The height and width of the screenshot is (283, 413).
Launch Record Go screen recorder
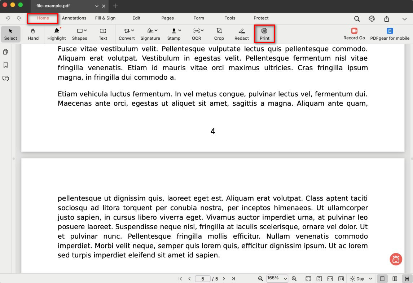click(354, 34)
